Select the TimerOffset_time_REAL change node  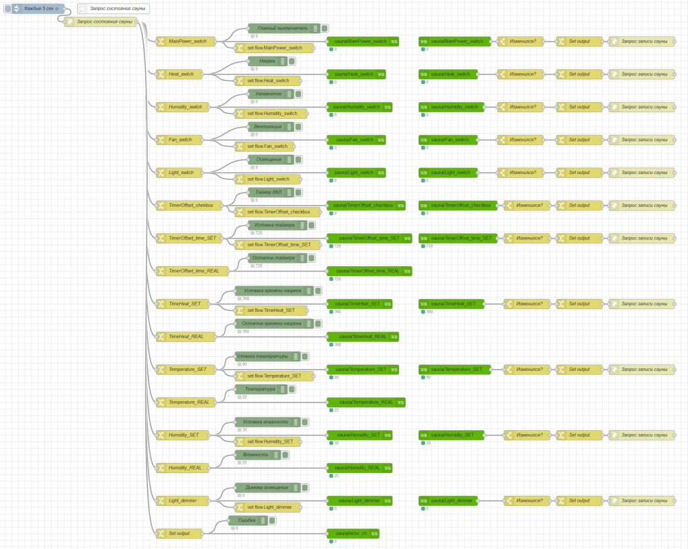coord(192,271)
